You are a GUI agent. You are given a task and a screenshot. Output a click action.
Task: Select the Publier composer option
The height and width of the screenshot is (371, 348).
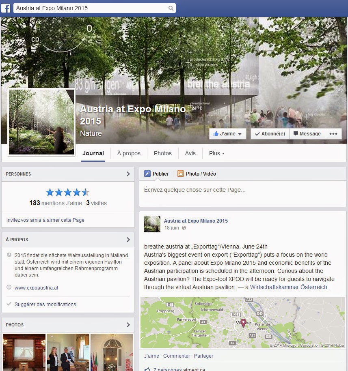pos(157,174)
